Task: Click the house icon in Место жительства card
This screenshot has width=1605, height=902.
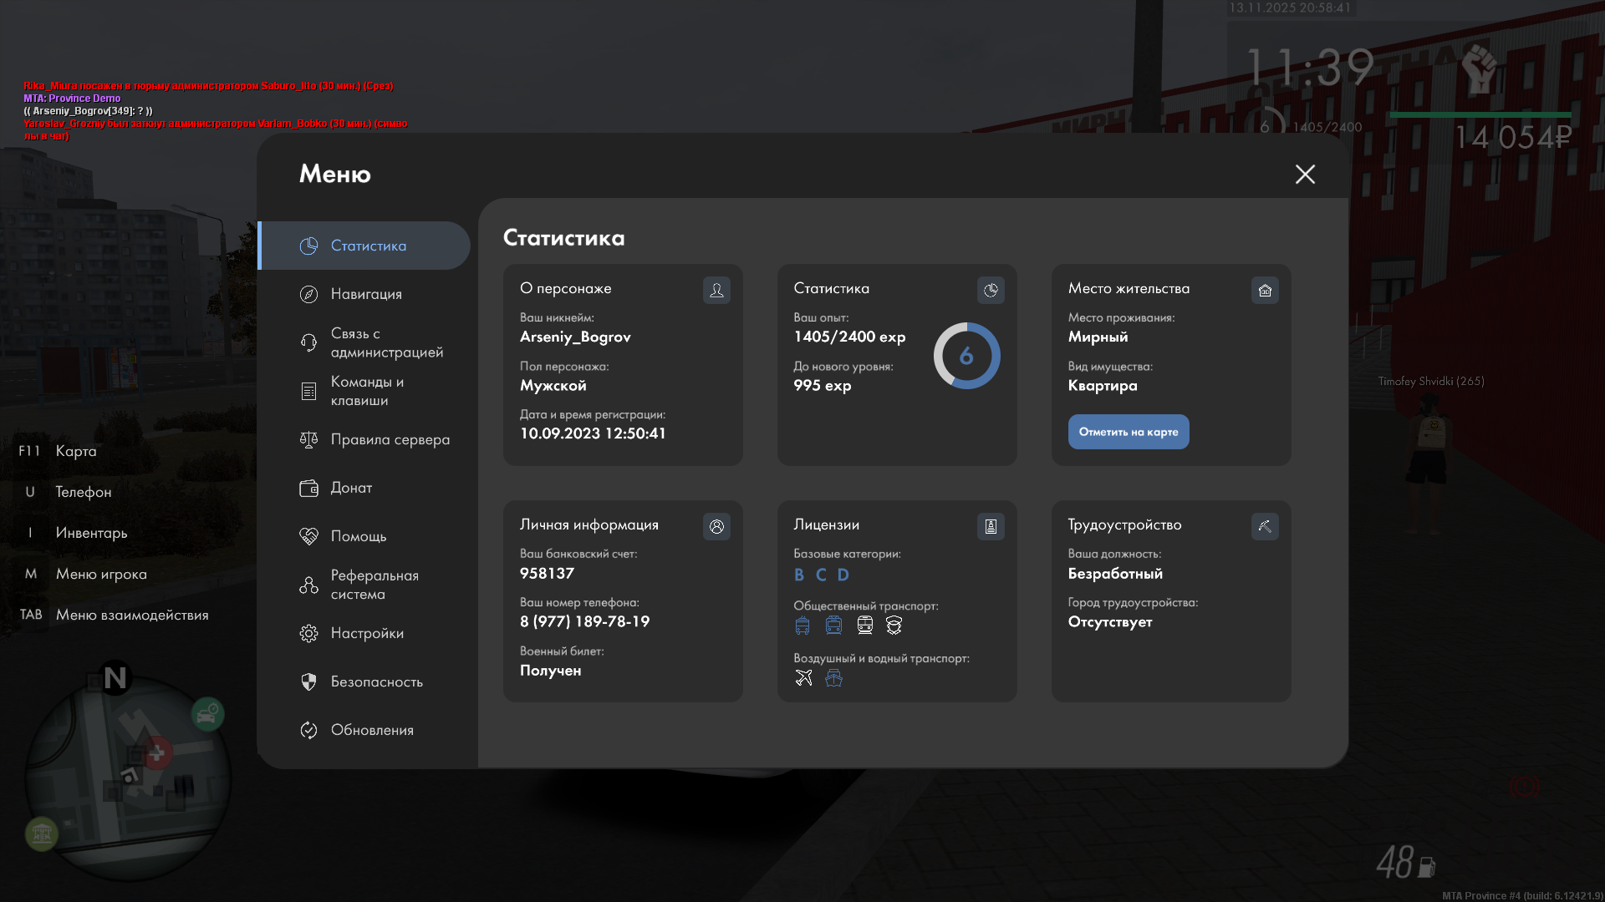Action: point(1265,290)
